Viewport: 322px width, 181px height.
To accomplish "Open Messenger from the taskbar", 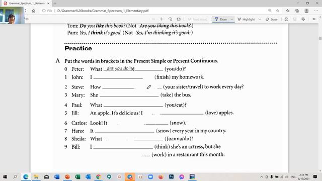I will coord(182,176).
